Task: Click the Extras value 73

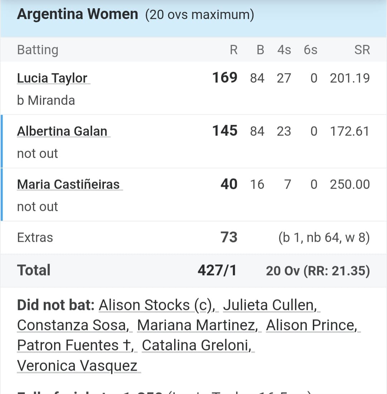Action: [229, 237]
